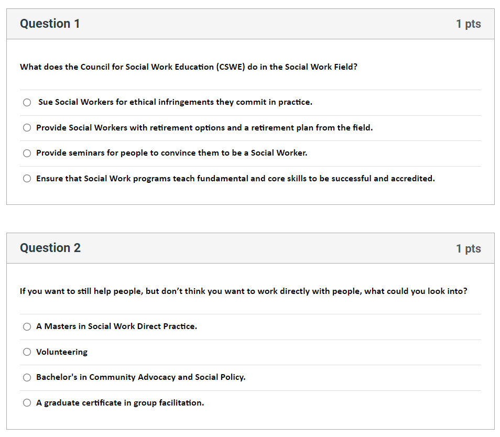Screen dimensions: 500x437
Task: Click the 'graduate certificate' answer label text
Action: [x=120, y=403]
